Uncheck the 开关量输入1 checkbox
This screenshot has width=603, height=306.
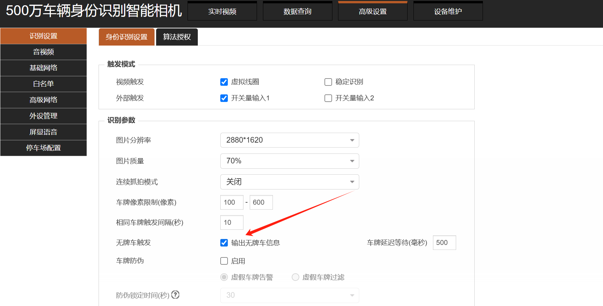224,98
